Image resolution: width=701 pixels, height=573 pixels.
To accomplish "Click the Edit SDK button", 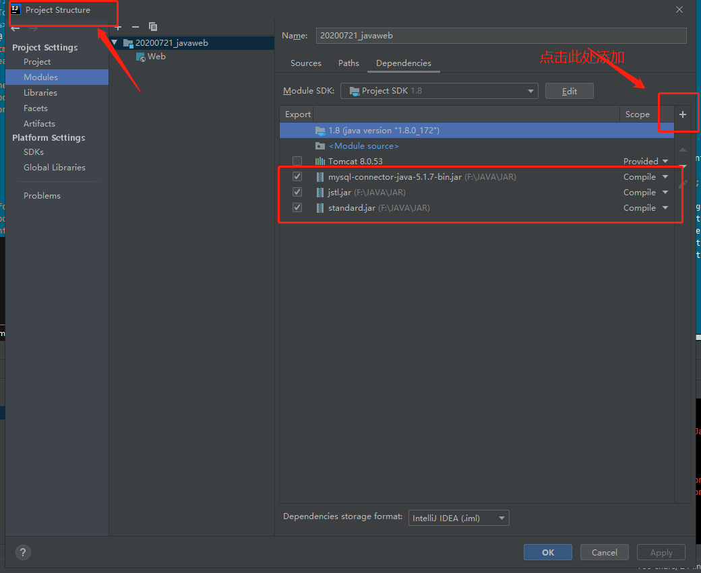I will 569,91.
